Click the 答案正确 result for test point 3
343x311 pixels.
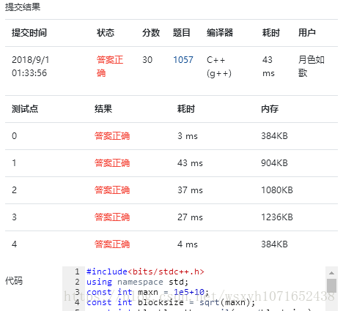coord(112,217)
